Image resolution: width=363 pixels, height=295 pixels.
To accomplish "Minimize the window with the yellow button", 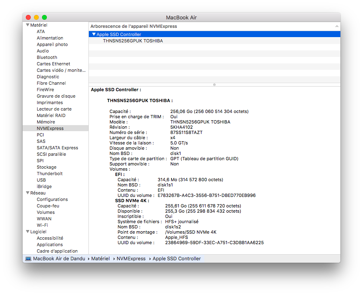I will (36, 17).
